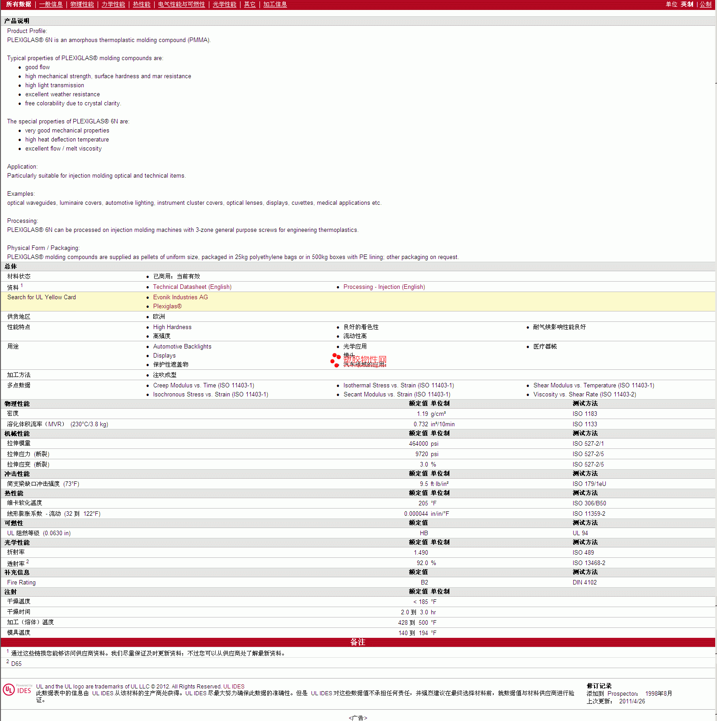The image size is (717, 721).
Task: Click the 'UL 94' test method
Action: click(580, 533)
